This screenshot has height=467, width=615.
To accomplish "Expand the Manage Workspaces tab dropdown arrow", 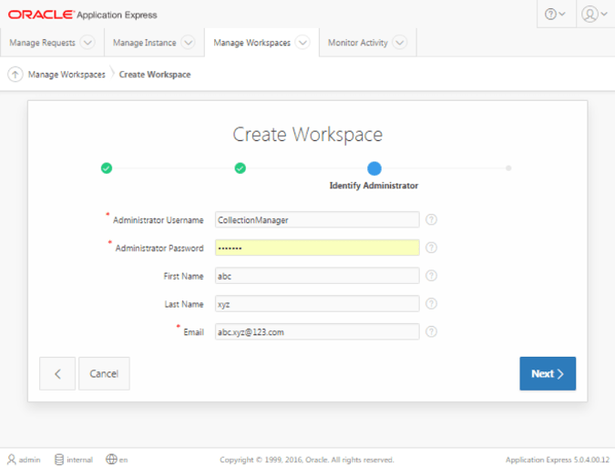I will (302, 42).
